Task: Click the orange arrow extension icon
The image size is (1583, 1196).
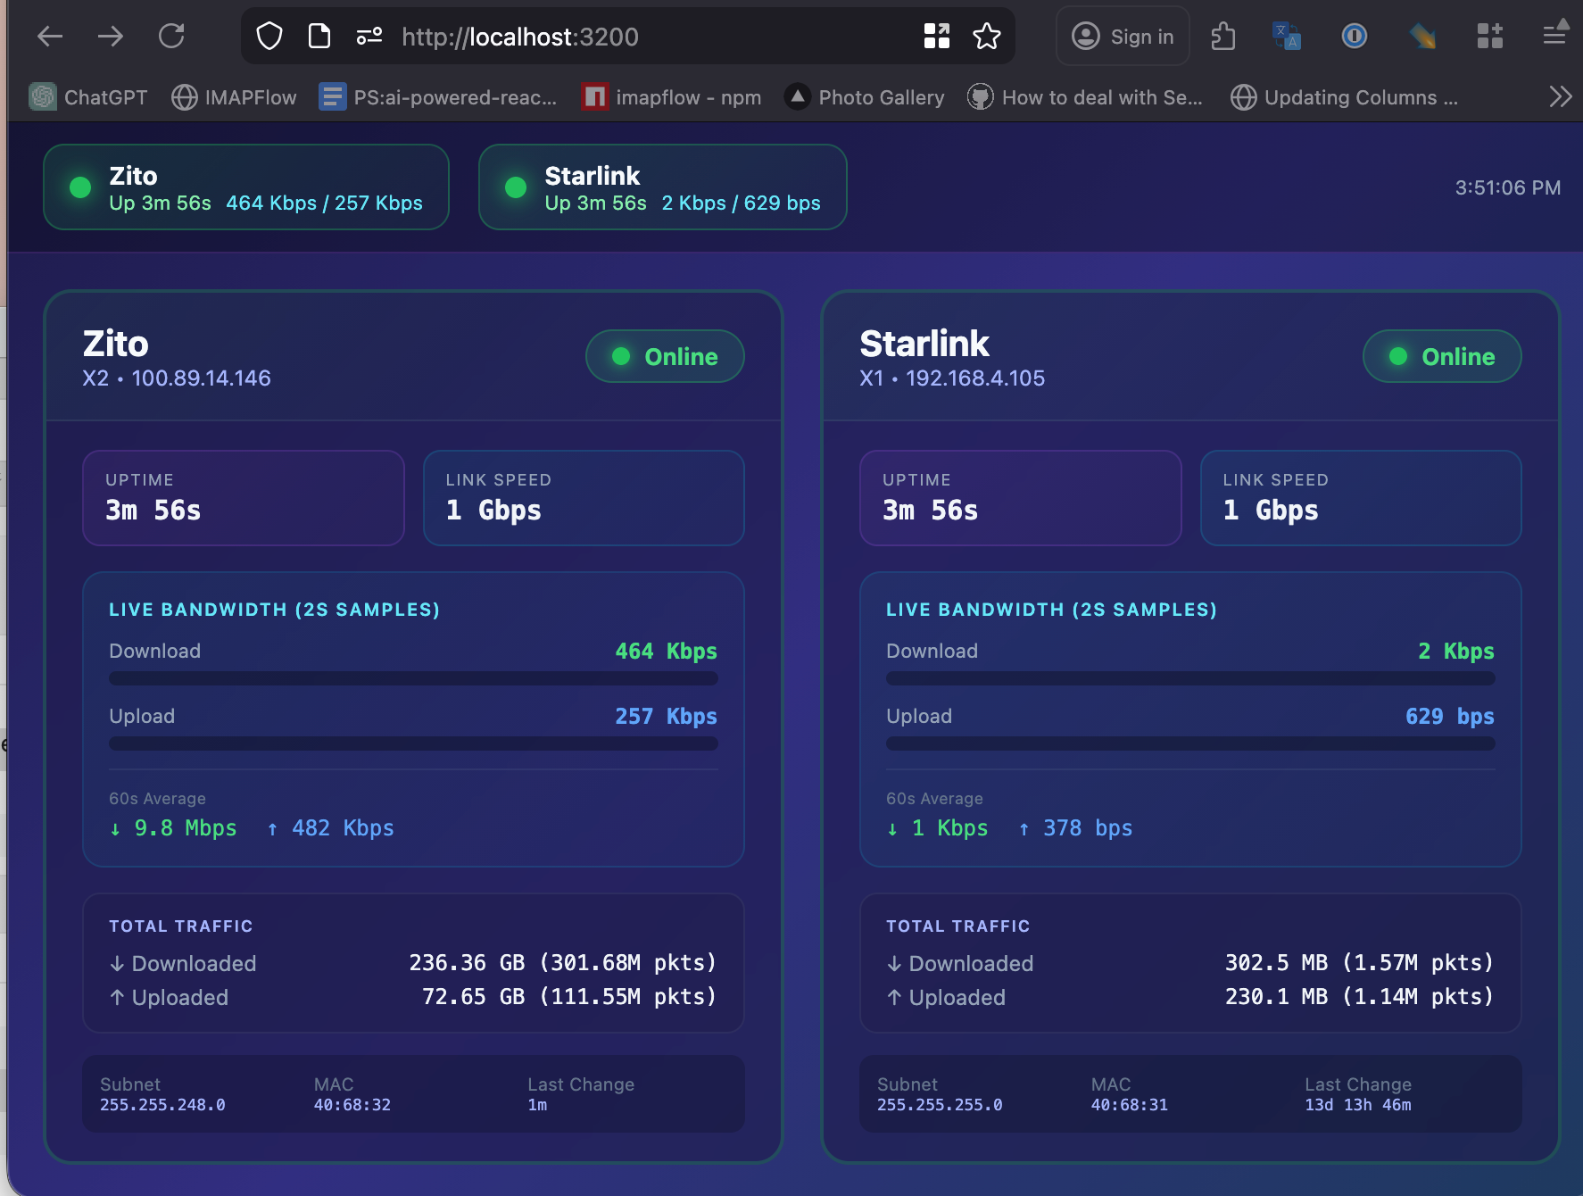Action: 1422,36
